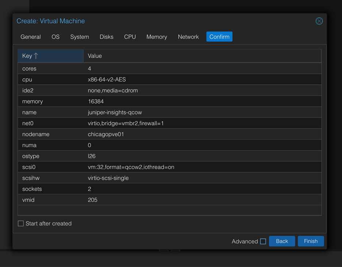Select the Disks tab
This screenshot has height=267, width=342.
tap(106, 37)
